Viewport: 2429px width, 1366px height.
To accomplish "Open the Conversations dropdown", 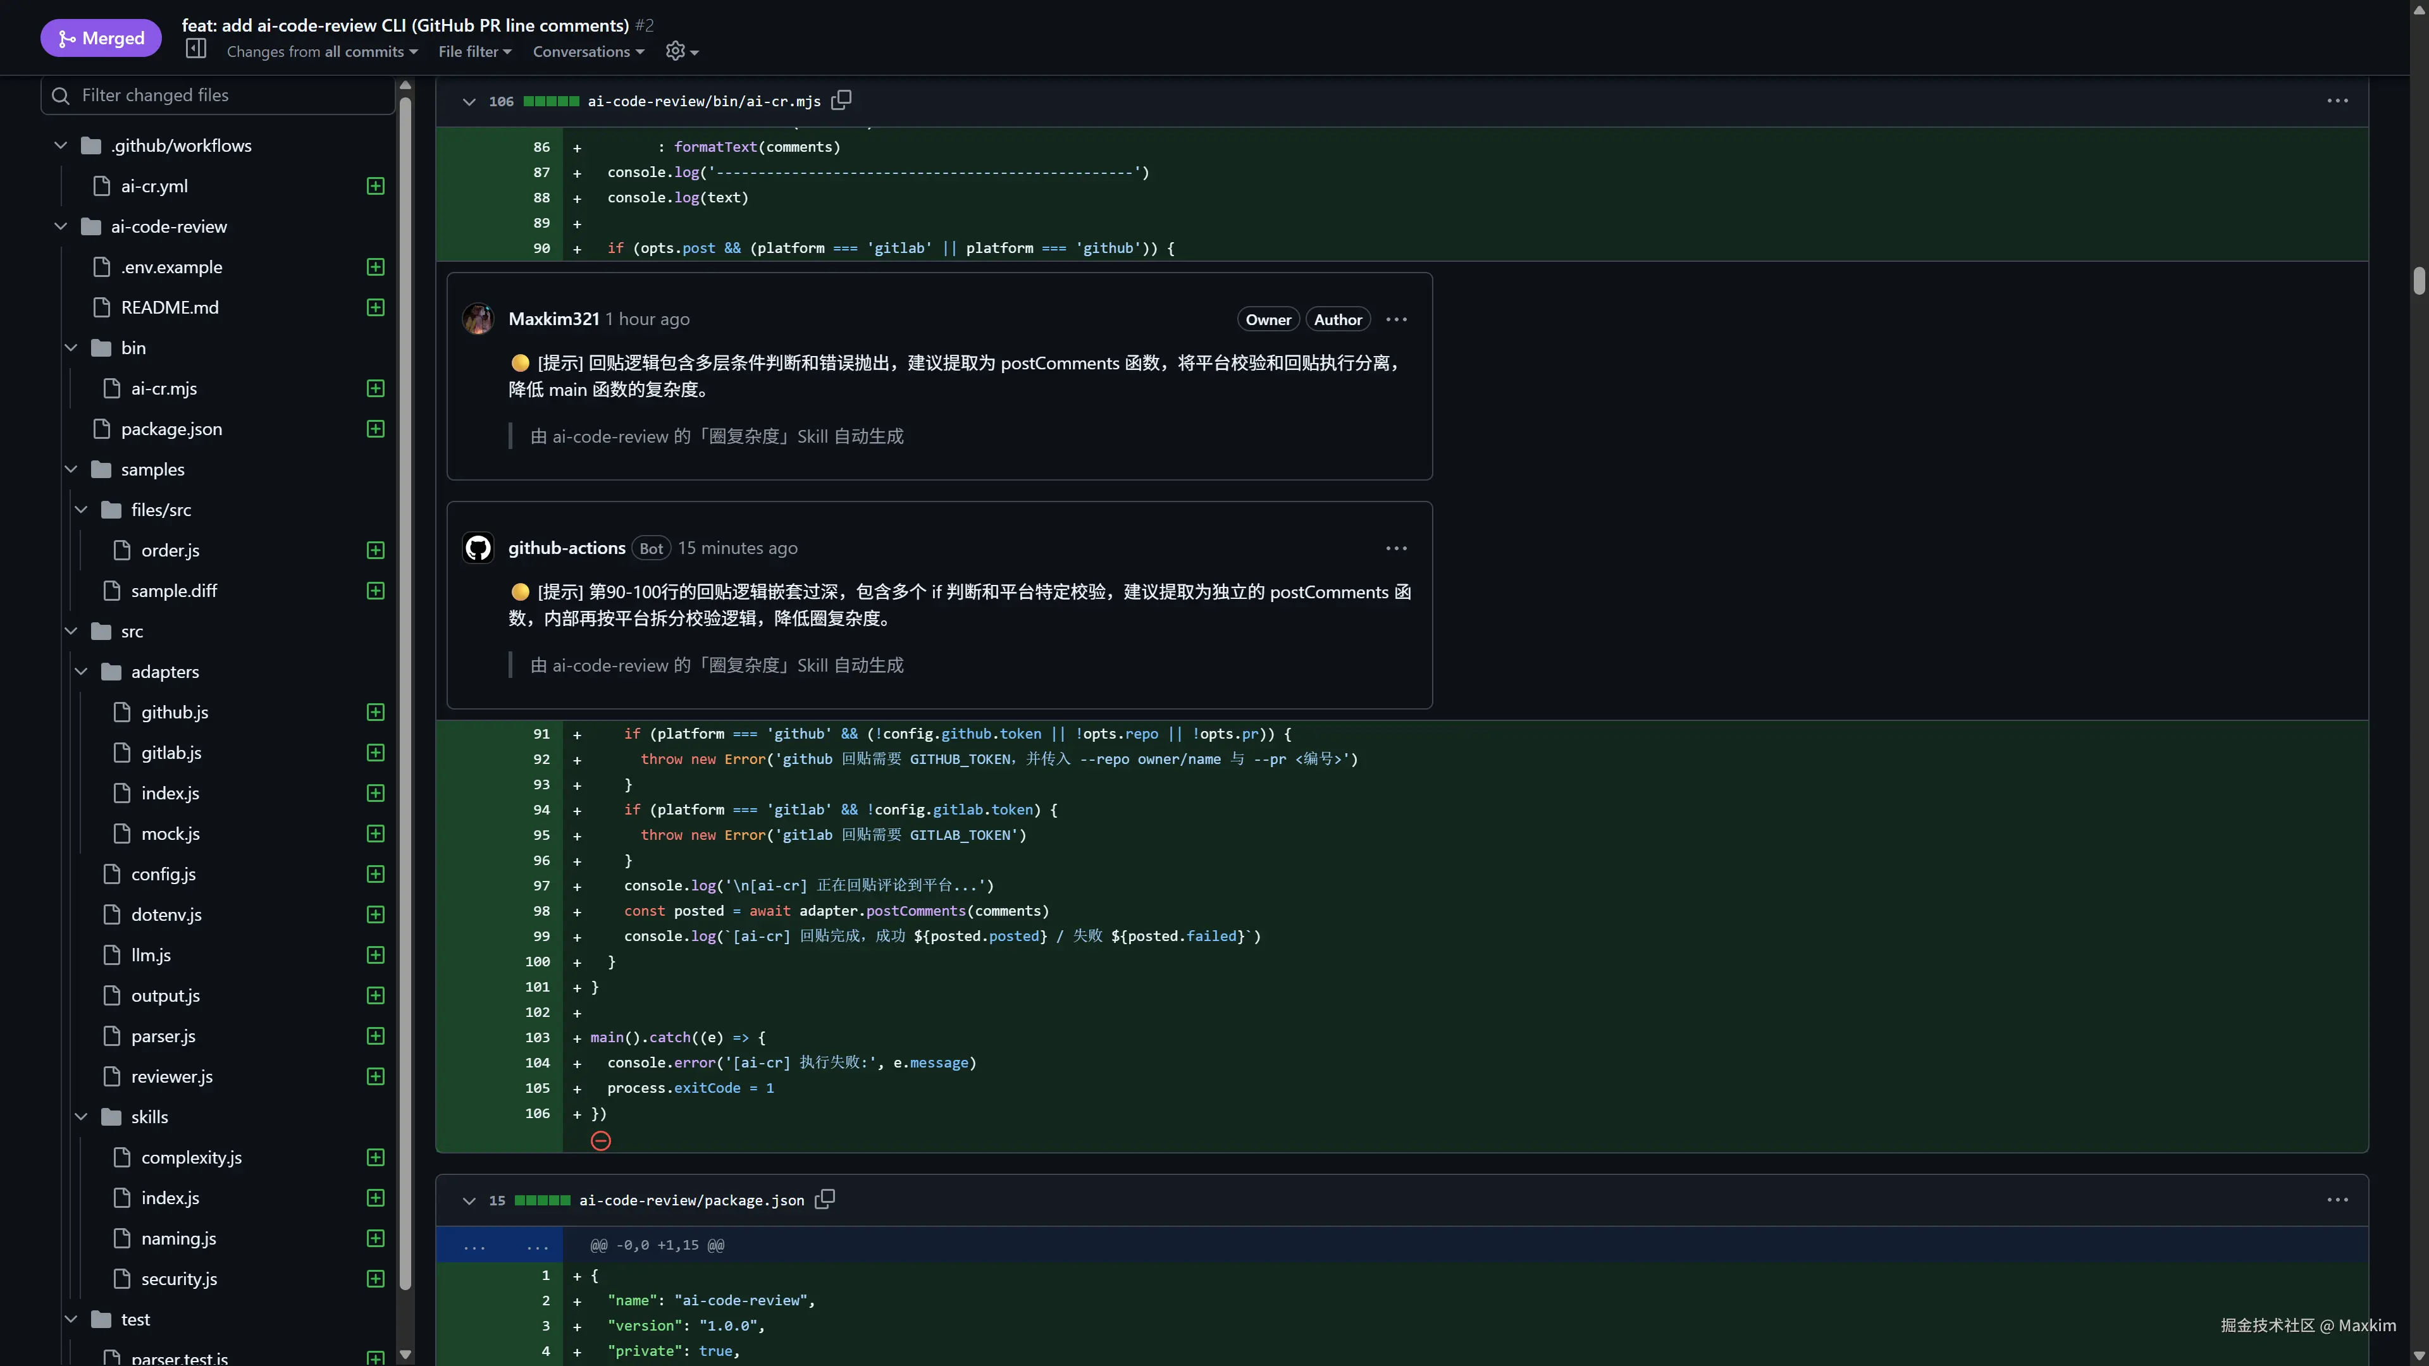I will point(588,52).
